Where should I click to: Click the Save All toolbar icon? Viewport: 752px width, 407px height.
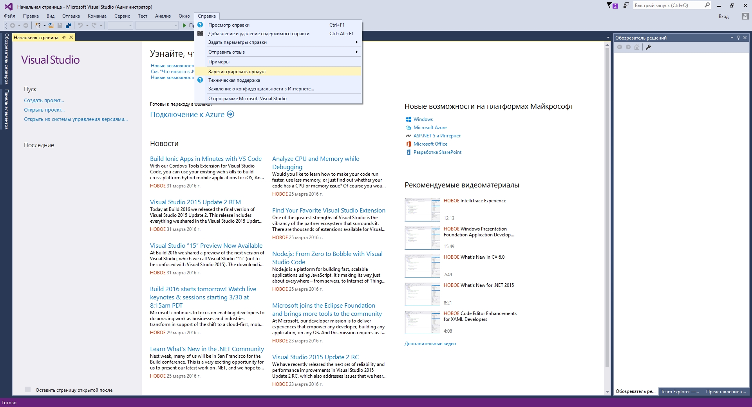click(69, 25)
